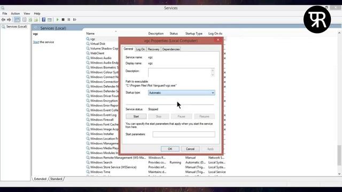The height and width of the screenshot is (192, 342).
Task: Open the File menu
Action: pos(5,13)
